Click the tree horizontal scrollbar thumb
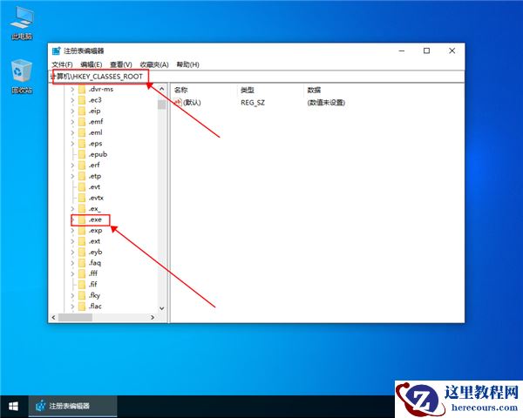This screenshot has width=523, height=418. [x=75, y=317]
